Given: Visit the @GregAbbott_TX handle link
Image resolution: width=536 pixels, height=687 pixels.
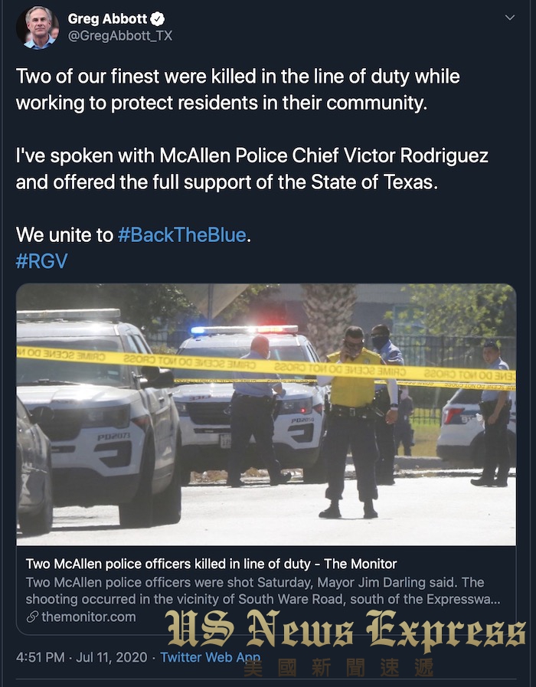Looking at the screenshot, I should coord(120,36).
